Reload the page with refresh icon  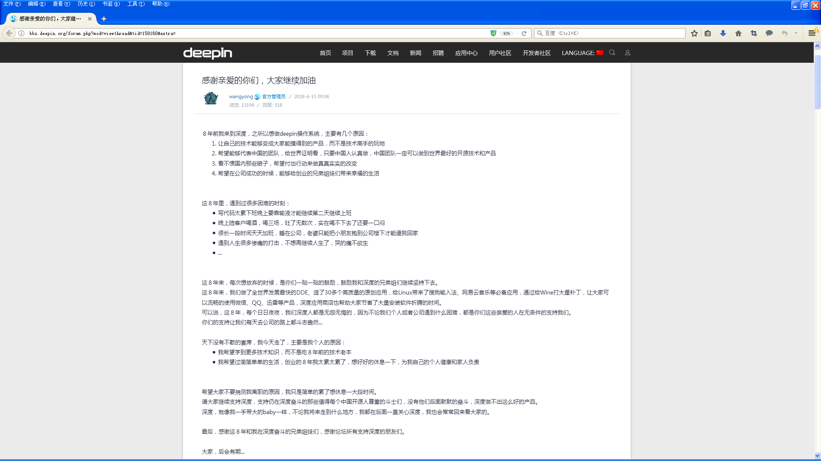pos(524,33)
